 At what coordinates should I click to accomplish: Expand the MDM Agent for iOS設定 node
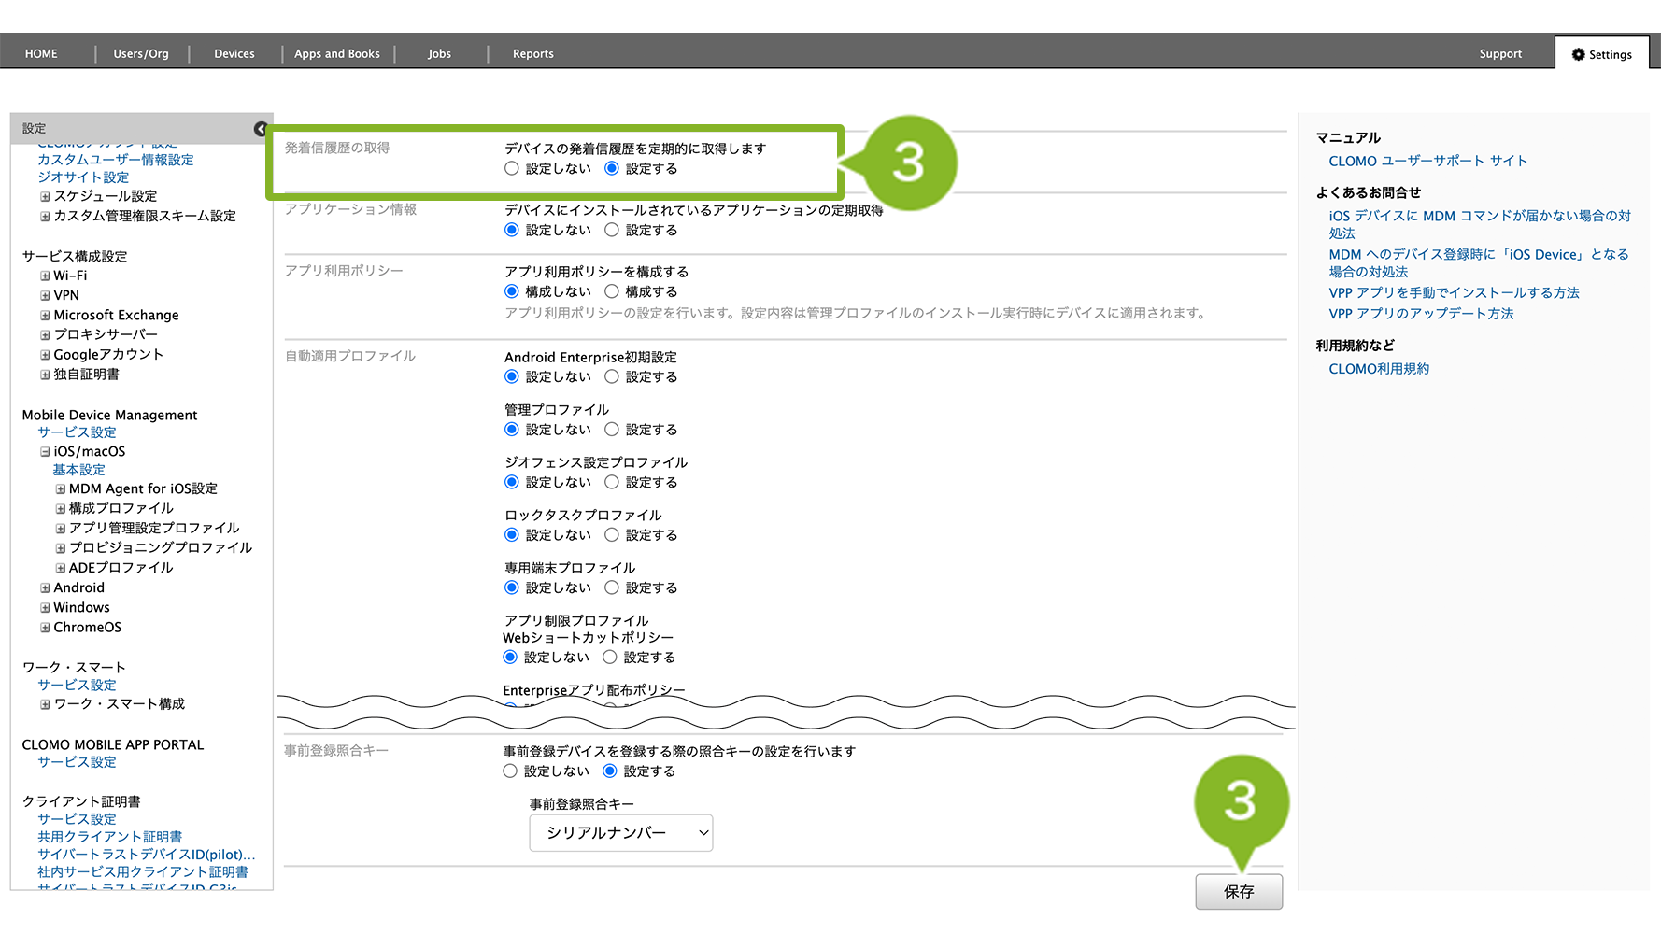click(x=61, y=489)
